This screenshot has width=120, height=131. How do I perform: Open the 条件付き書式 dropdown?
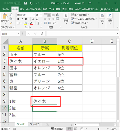[80, 15]
